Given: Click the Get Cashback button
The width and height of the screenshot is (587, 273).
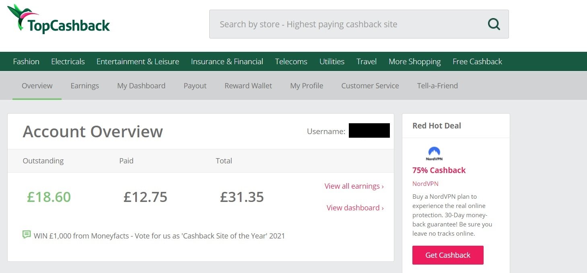Looking at the screenshot, I should 448,255.
